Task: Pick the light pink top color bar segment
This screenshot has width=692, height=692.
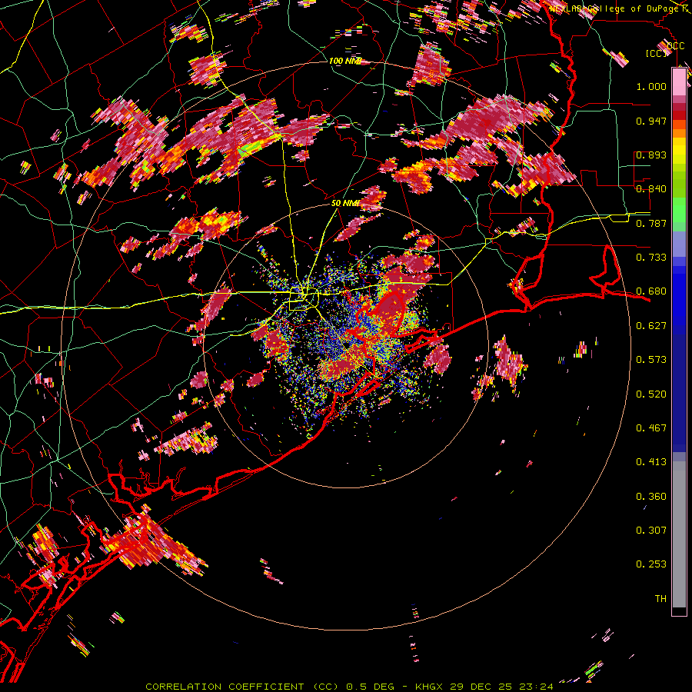Action: [679, 82]
